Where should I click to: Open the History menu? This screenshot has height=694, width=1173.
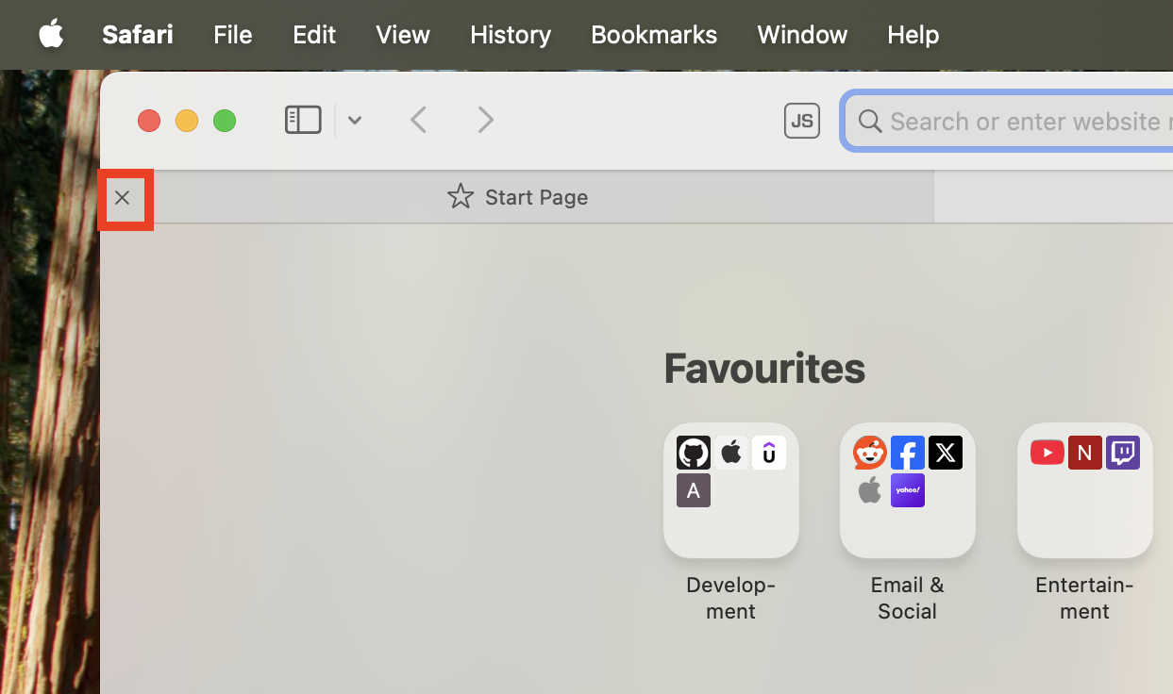pyautogui.click(x=510, y=35)
